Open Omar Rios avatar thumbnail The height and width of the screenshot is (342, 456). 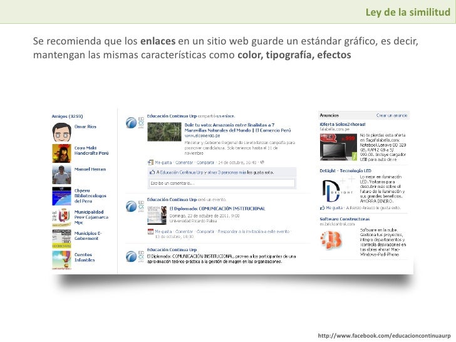point(61,132)
